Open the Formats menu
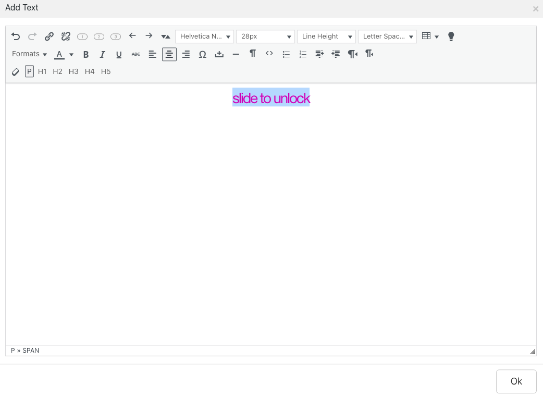This screenshot has height=397, width=543. click(29, 54)
